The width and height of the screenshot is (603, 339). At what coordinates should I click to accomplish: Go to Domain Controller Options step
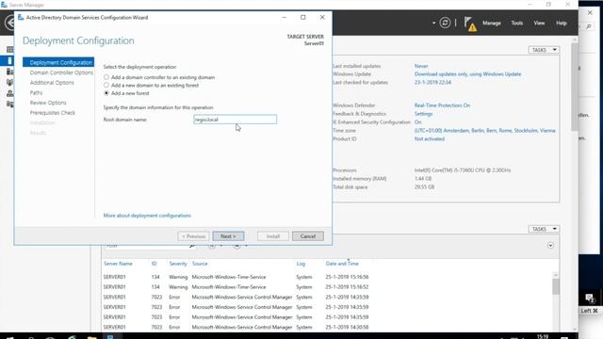click(61, 73)
